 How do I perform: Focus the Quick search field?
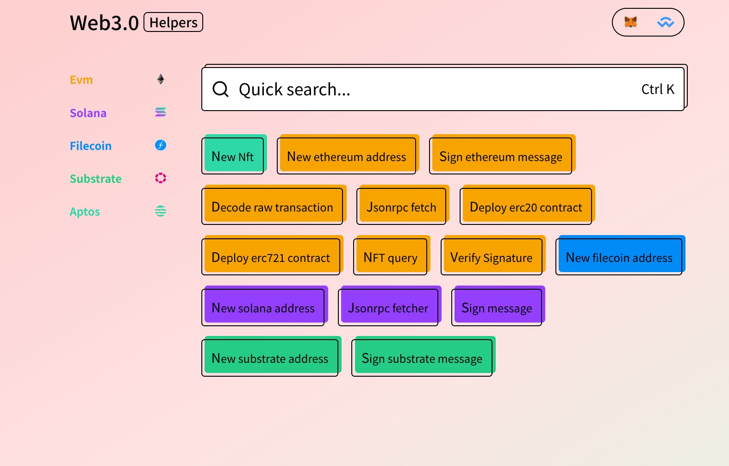coord(443,89)
